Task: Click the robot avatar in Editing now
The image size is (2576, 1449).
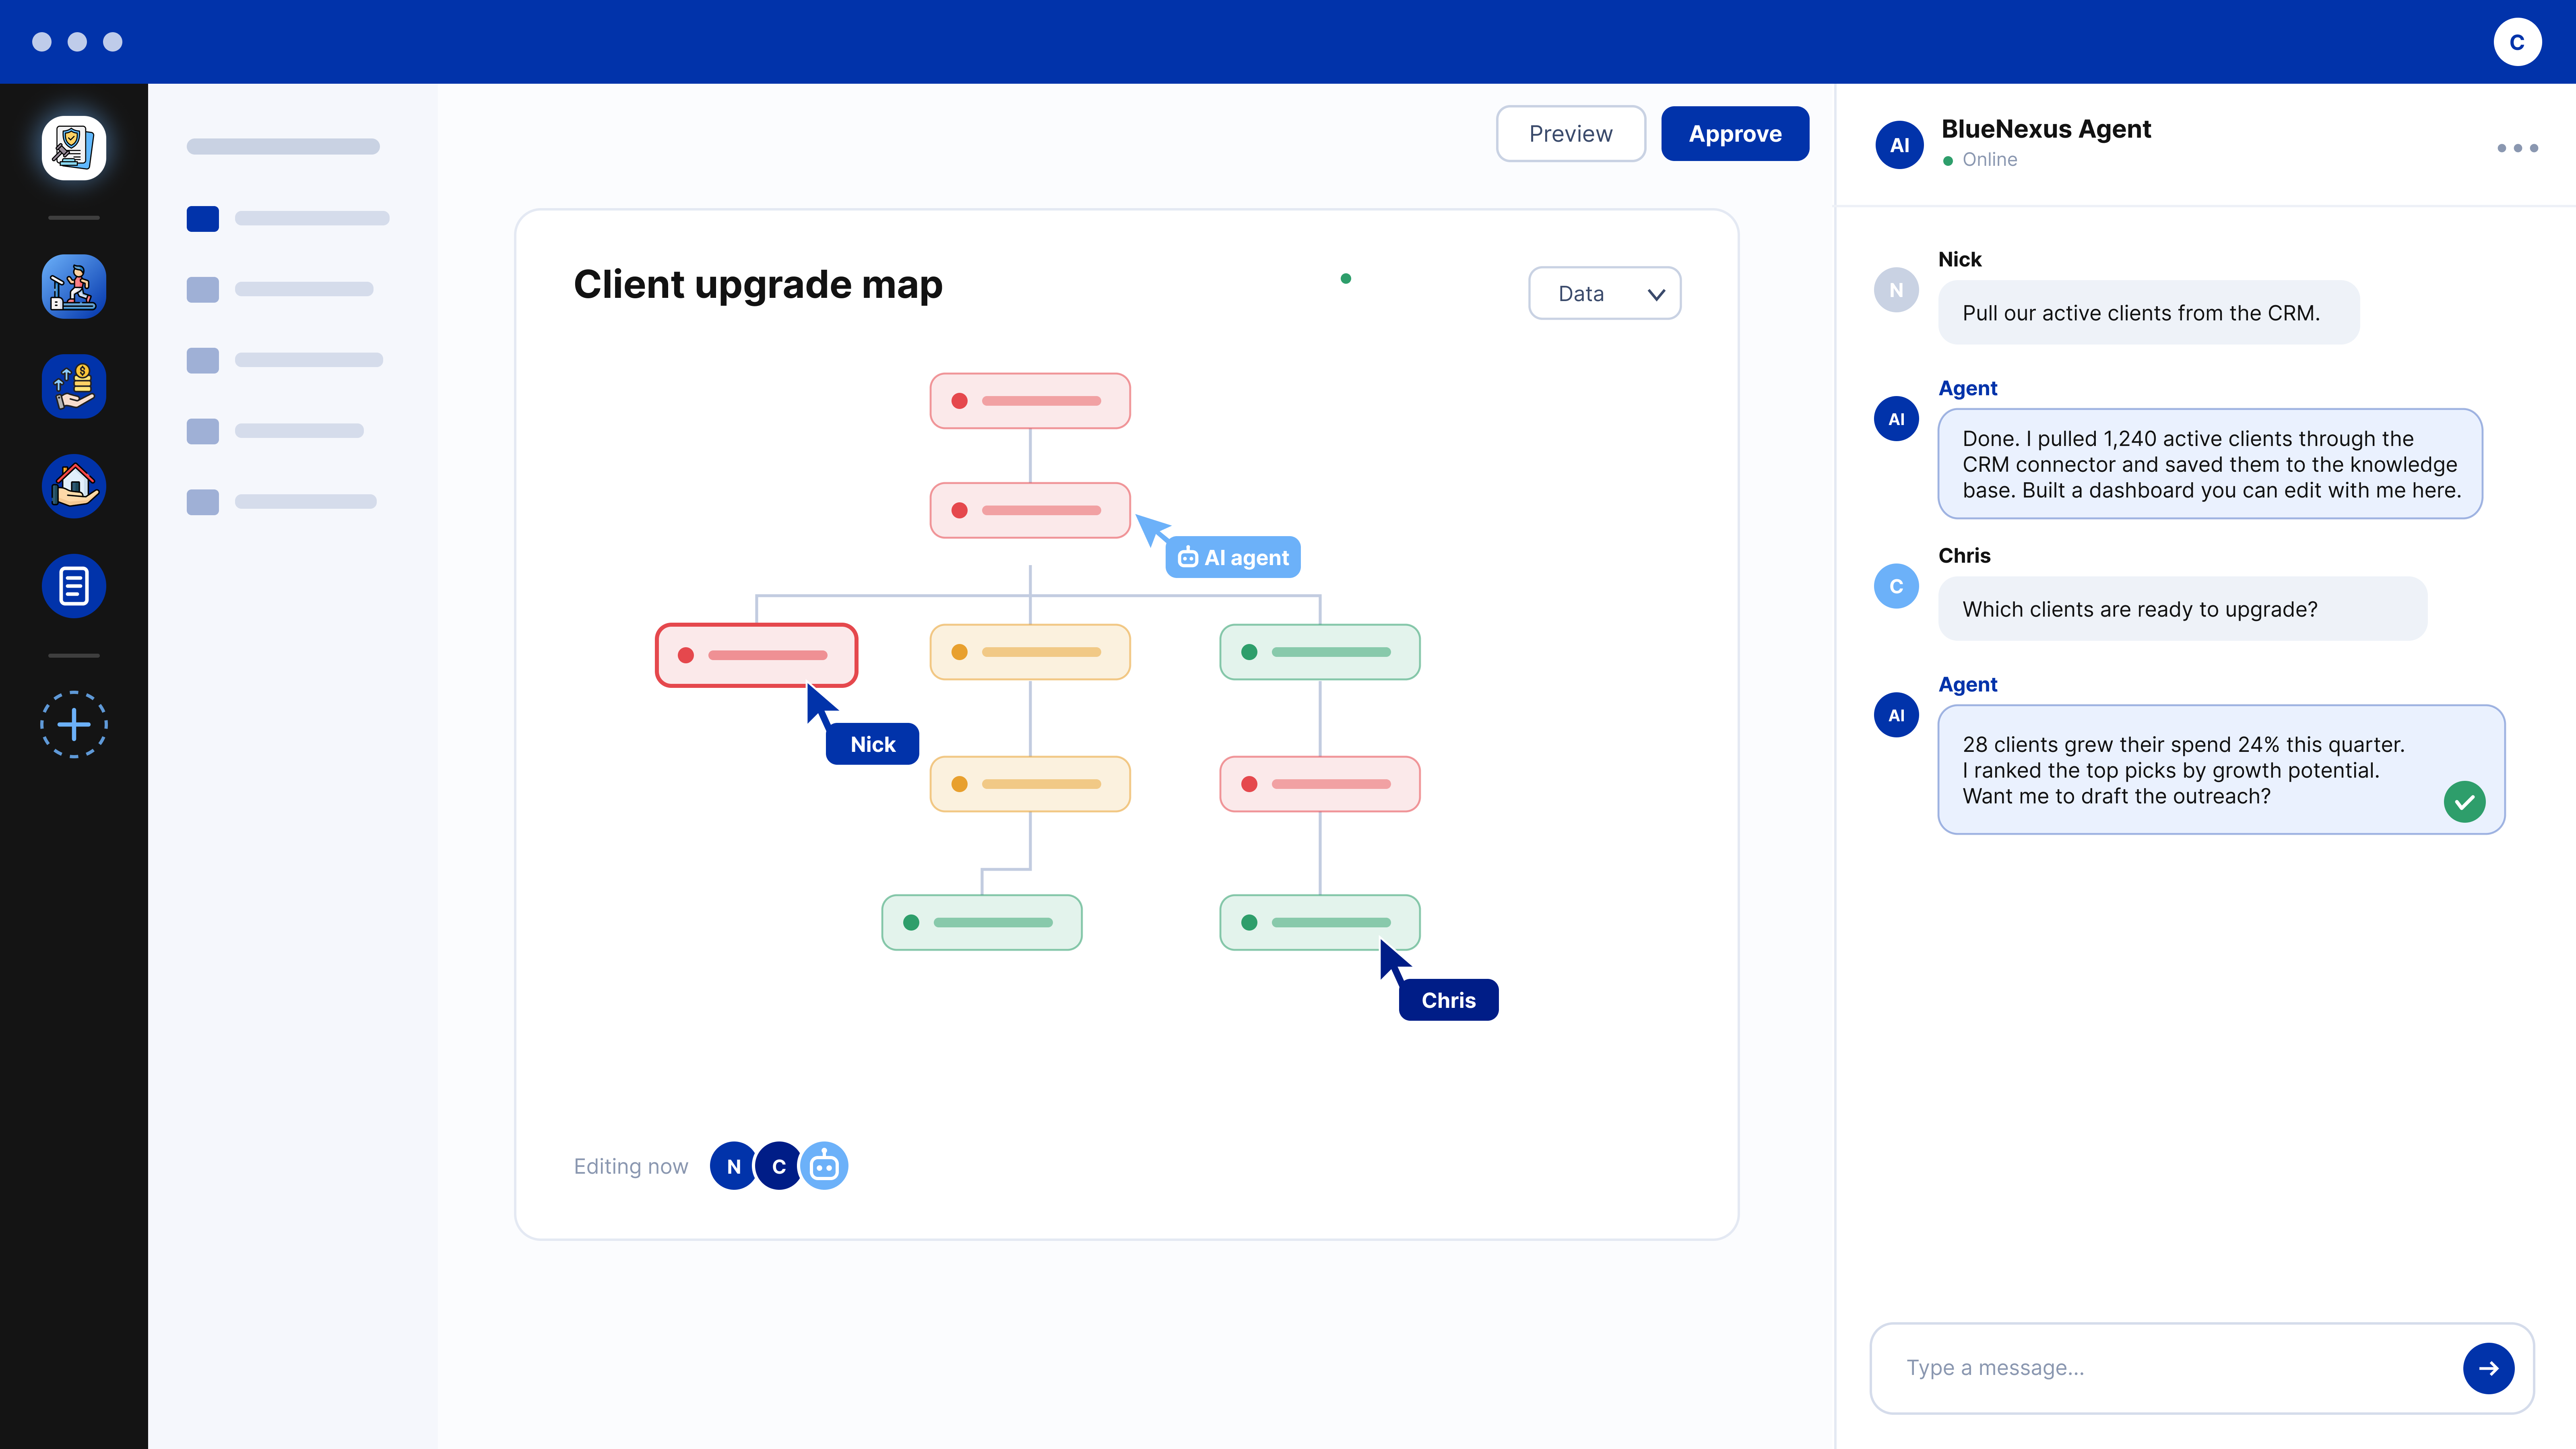Action: tap(824, 1166)
